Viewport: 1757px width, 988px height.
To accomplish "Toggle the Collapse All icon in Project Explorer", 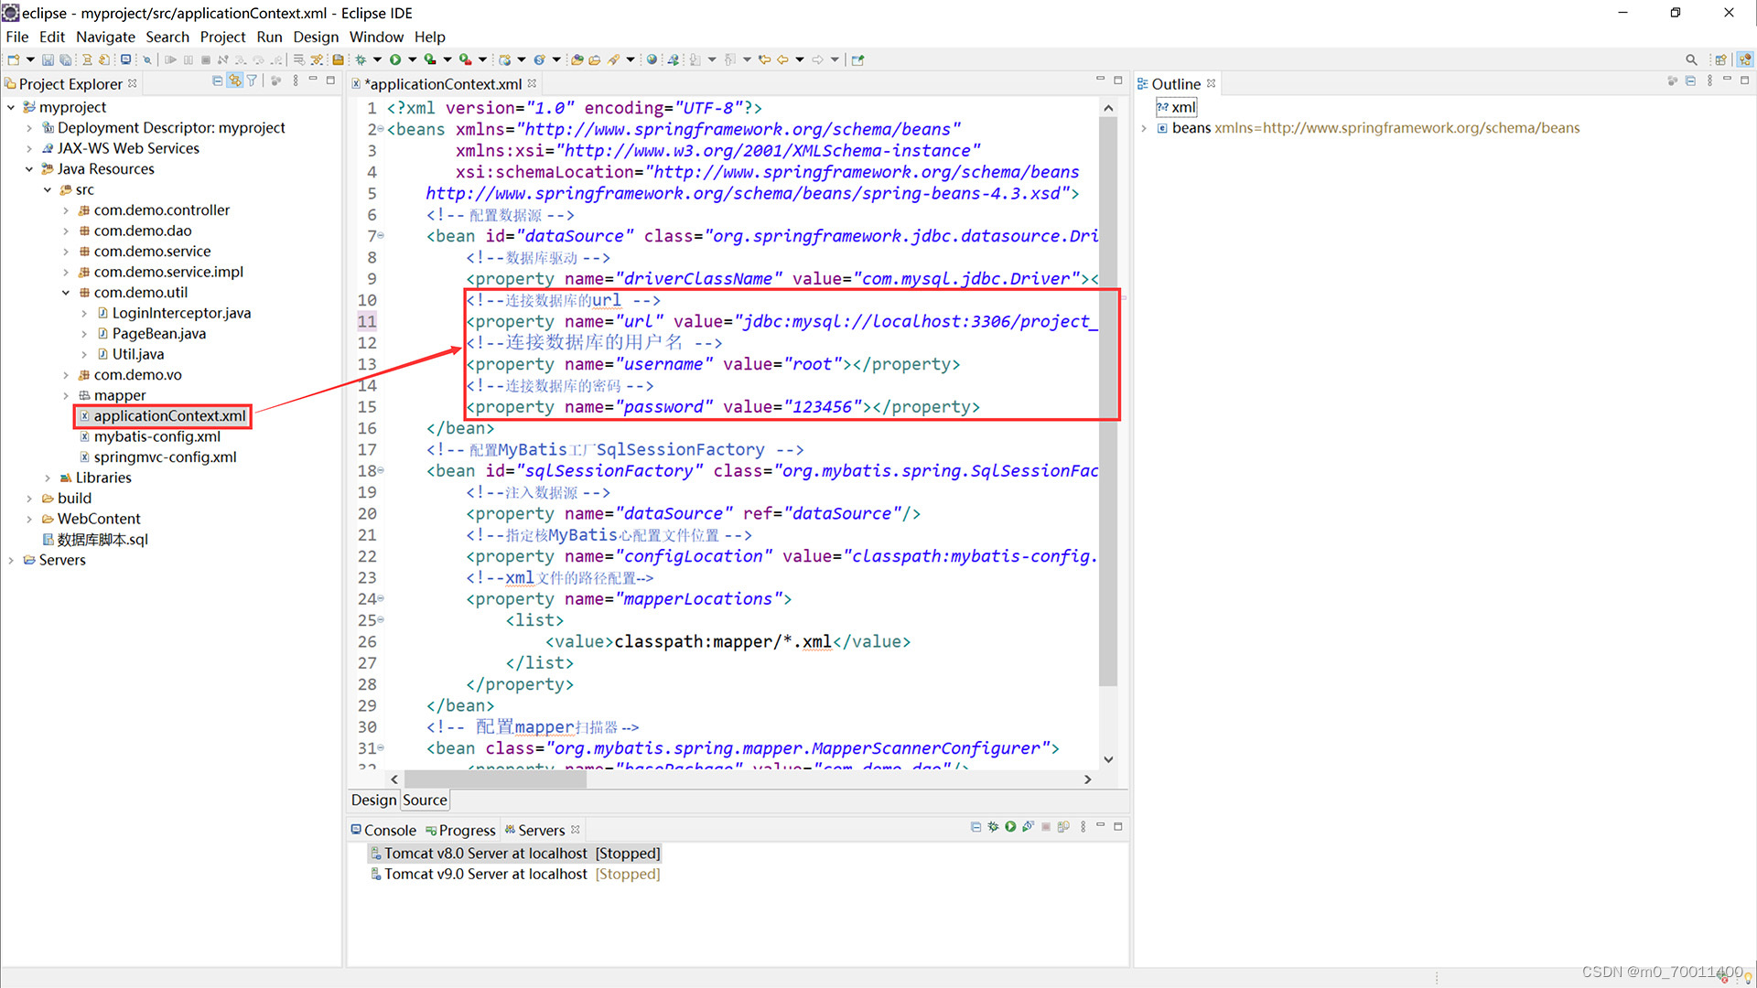I will [x=218, y=81].
